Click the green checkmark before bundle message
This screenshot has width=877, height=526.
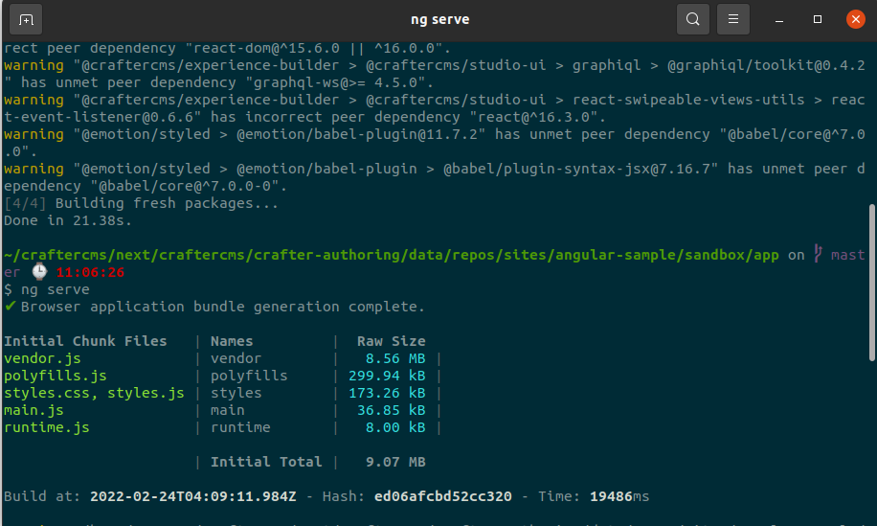tap(10, 307)
